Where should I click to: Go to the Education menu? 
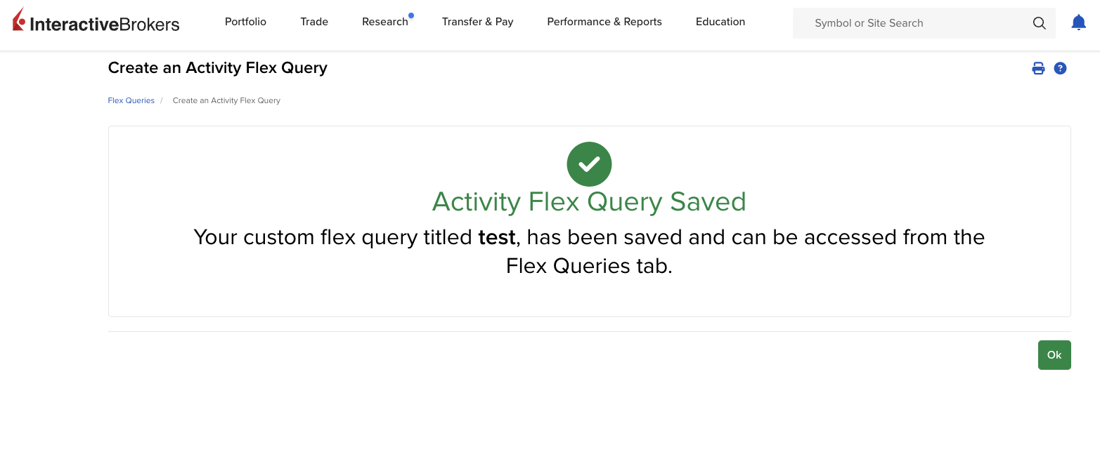click(x=720, y=22)
